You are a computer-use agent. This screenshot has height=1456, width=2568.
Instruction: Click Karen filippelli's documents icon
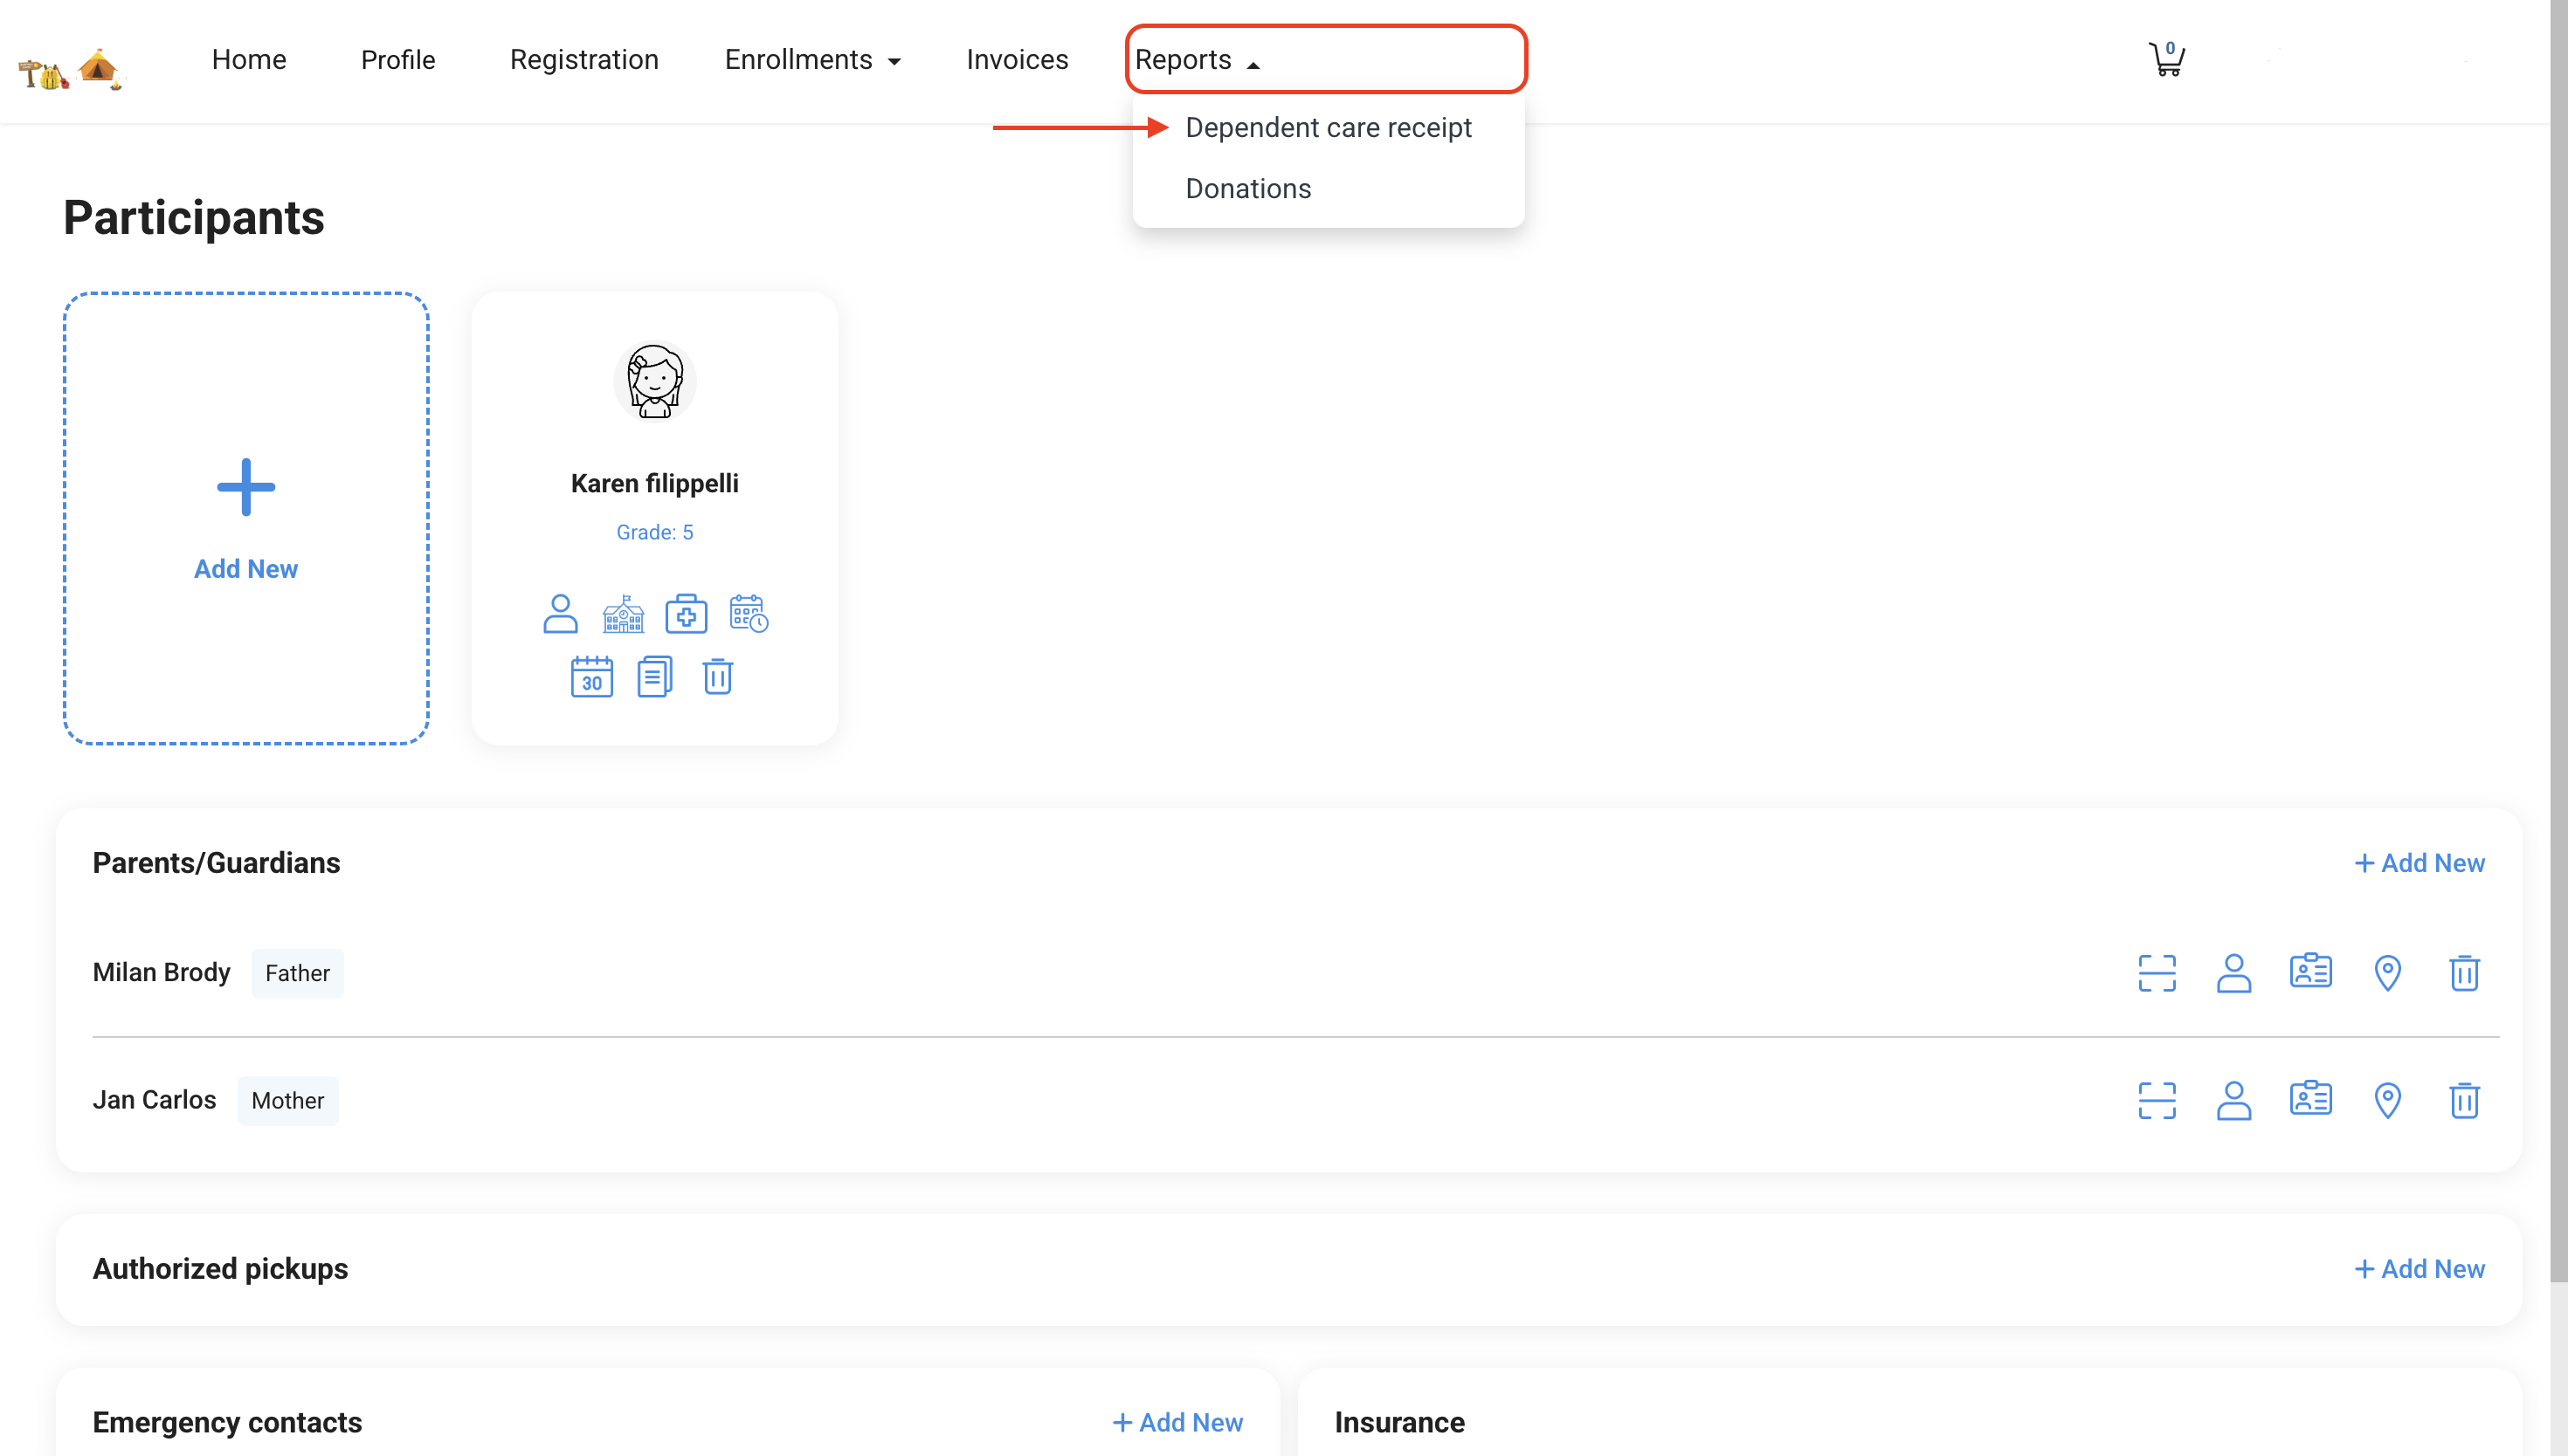pos(654,677)
